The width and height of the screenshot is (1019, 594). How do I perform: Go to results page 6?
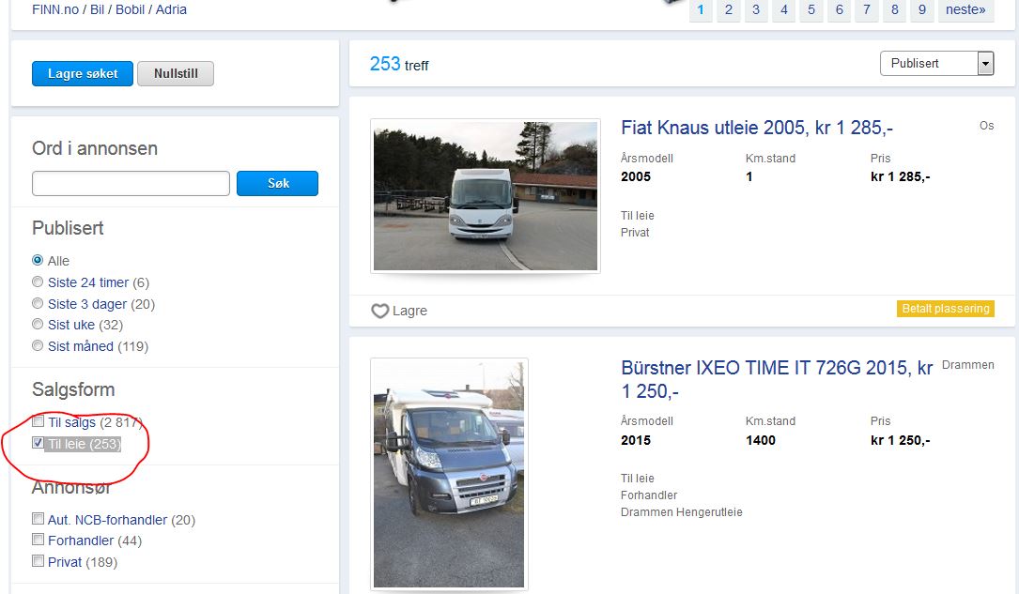[839, 9]
